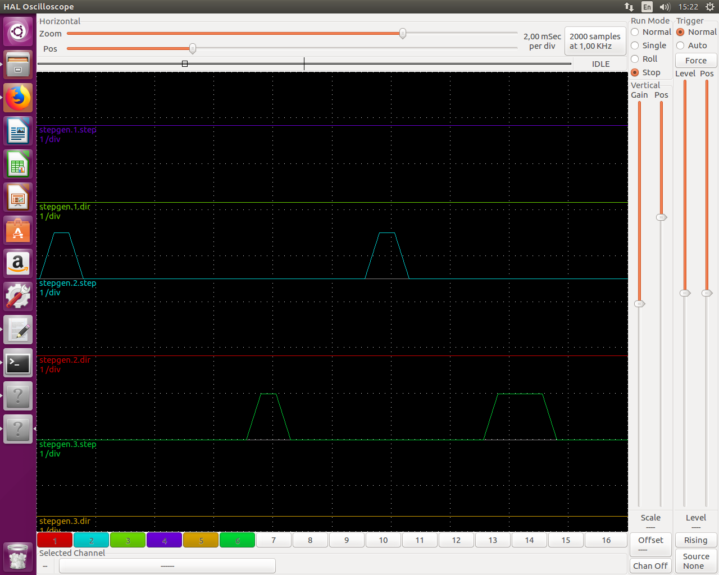Enable channel 12 button

[456, 540]
